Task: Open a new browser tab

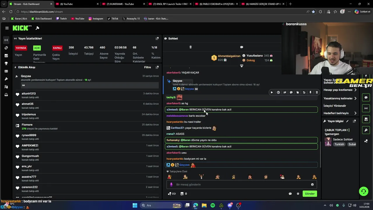Action: click(290, 4)
